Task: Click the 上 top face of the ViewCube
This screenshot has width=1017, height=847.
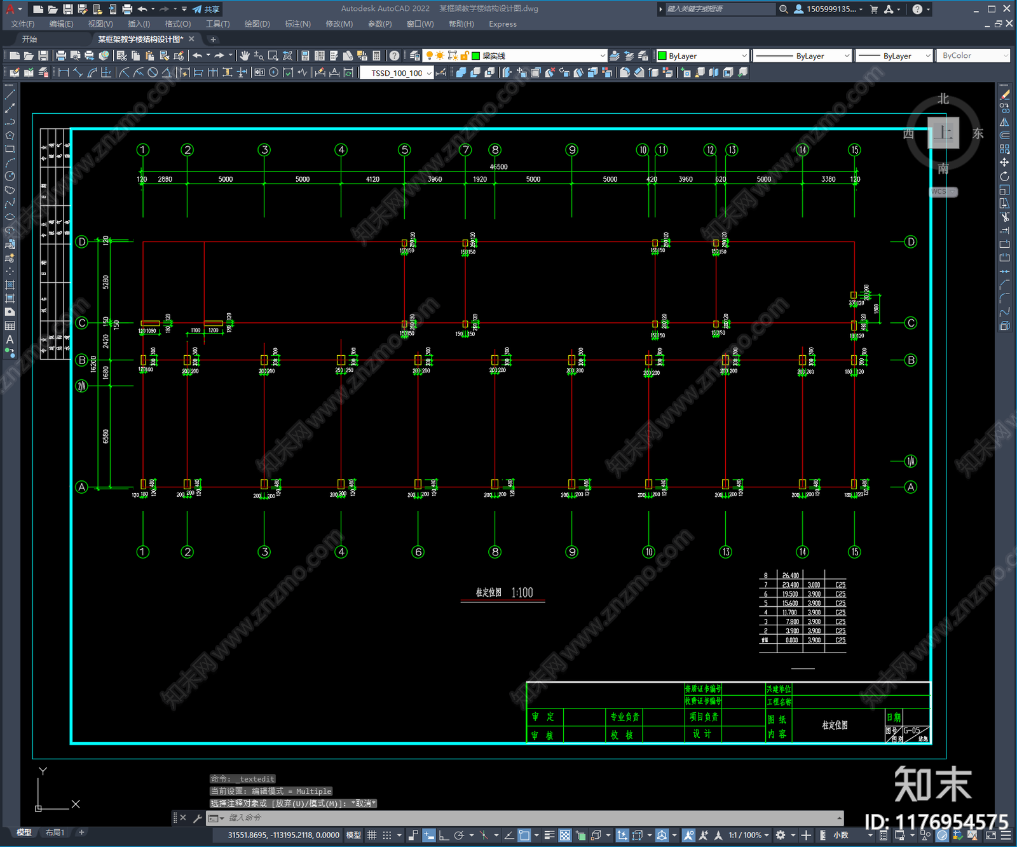Action: (943, 133)
